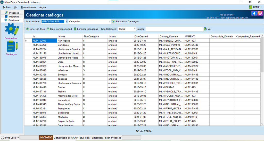Select the MLM456927 parent cell
264x141 pixels.
197,66
